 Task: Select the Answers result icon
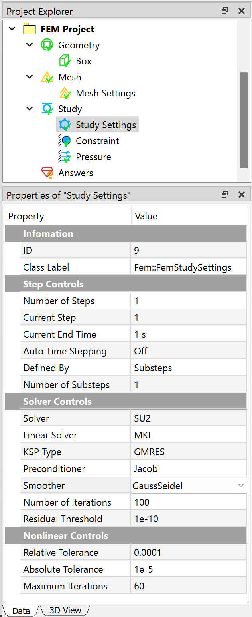click(x=47, y=173)
